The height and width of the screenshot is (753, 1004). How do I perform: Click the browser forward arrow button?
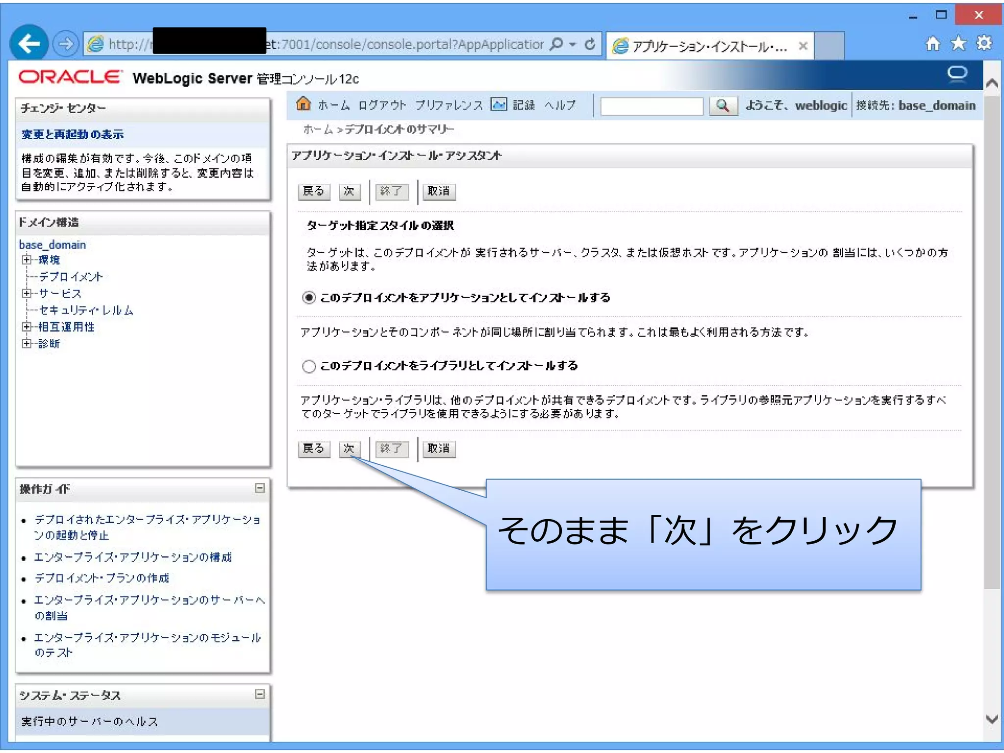(66, 44)
